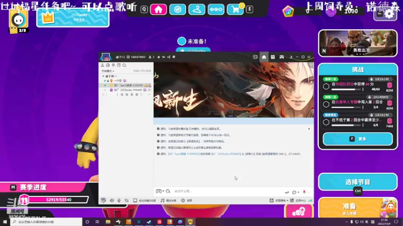Click the 选择节目 show selector button

[358, 182]
